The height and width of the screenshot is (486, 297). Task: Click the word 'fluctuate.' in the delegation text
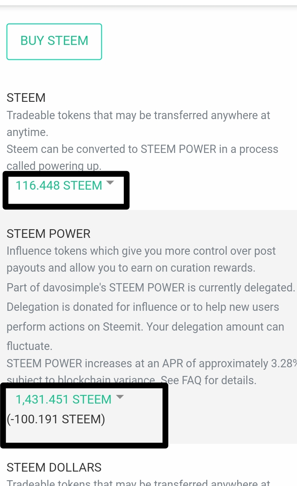29,346
